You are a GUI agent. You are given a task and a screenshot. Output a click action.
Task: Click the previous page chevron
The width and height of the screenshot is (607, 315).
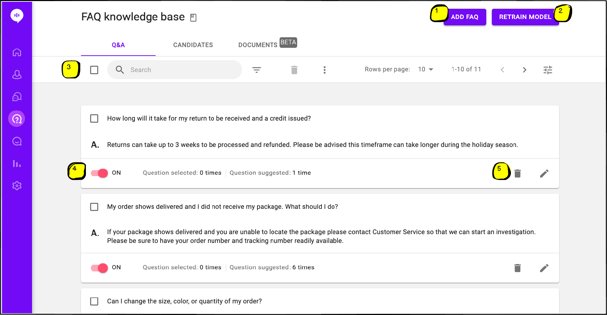502,70
